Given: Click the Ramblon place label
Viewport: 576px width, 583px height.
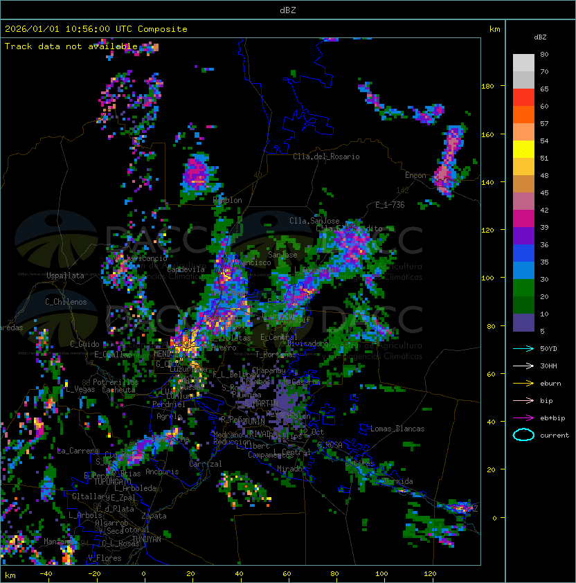Looking at the screenshot, I should coord(227,200).
